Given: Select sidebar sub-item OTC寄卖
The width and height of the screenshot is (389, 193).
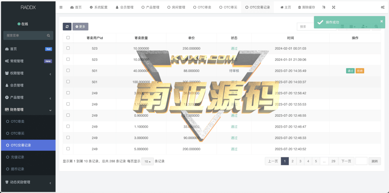Looking at the screenshot, I should (28, 122).
